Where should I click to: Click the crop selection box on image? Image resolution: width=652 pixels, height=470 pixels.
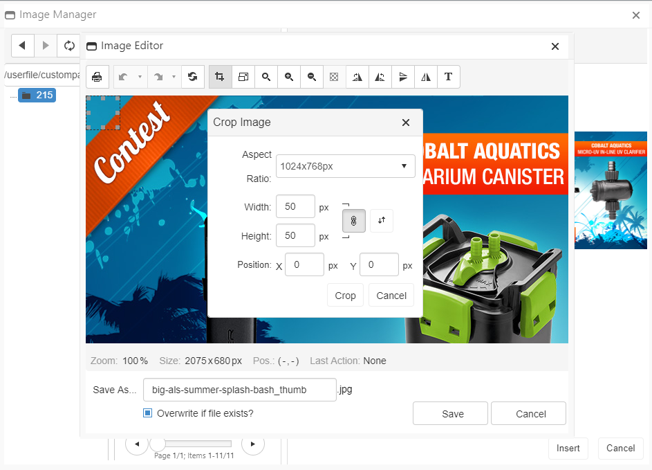[x=103, y=113]
